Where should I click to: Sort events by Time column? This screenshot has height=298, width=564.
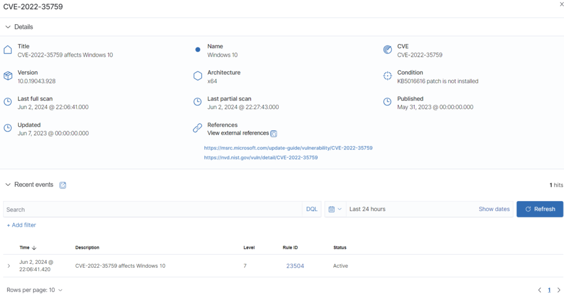[x=28, y=248]
